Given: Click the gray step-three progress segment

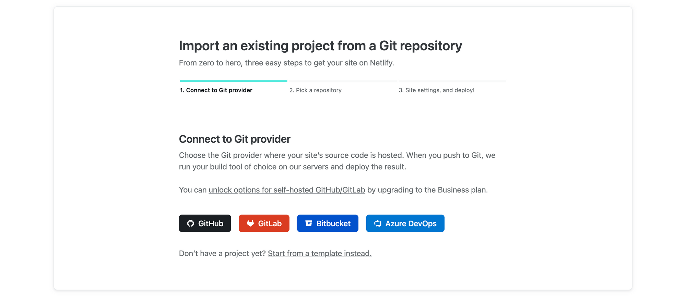Looking at the screenshot, I should (x=452, y=81).
